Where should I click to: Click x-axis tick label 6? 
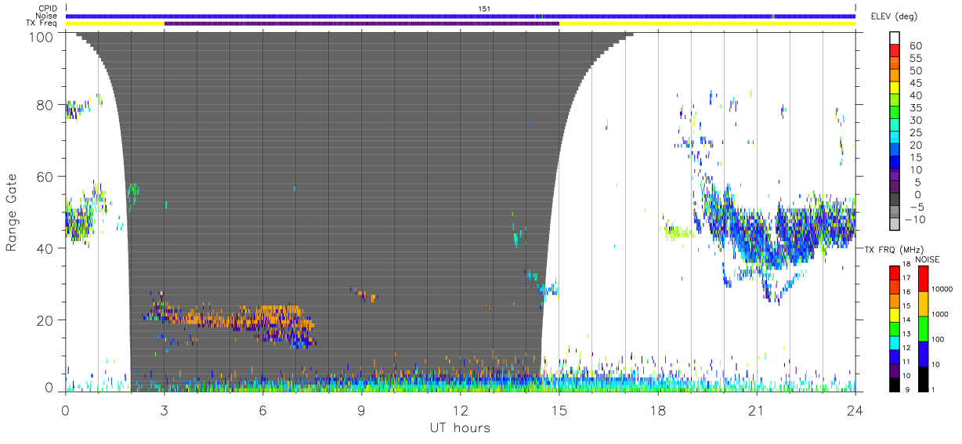click(263, 410)
